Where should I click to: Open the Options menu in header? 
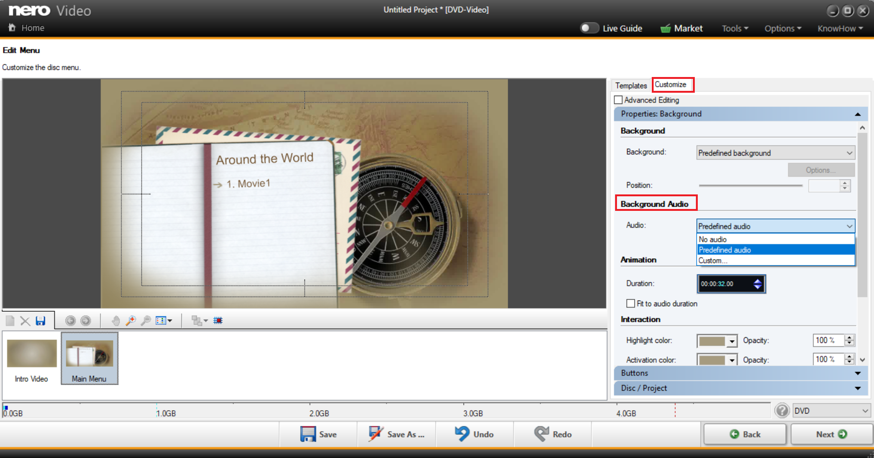pos(783,28)
